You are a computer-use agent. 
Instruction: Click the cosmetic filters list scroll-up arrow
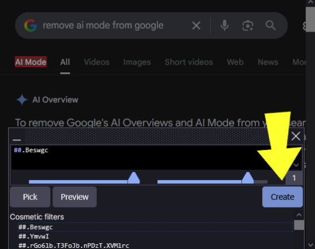point(299,215)
